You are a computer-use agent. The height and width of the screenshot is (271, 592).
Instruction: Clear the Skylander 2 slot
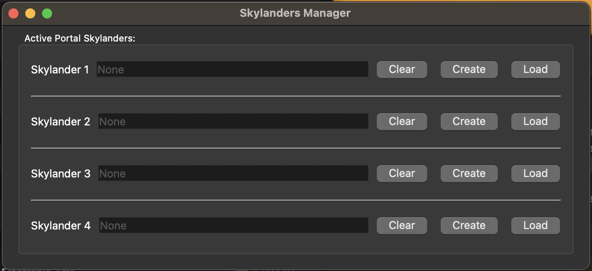point(402,121)
